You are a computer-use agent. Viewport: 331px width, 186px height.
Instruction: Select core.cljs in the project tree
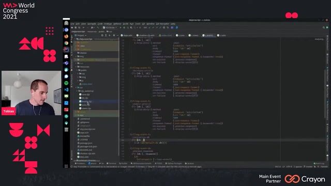pos(84,95)
